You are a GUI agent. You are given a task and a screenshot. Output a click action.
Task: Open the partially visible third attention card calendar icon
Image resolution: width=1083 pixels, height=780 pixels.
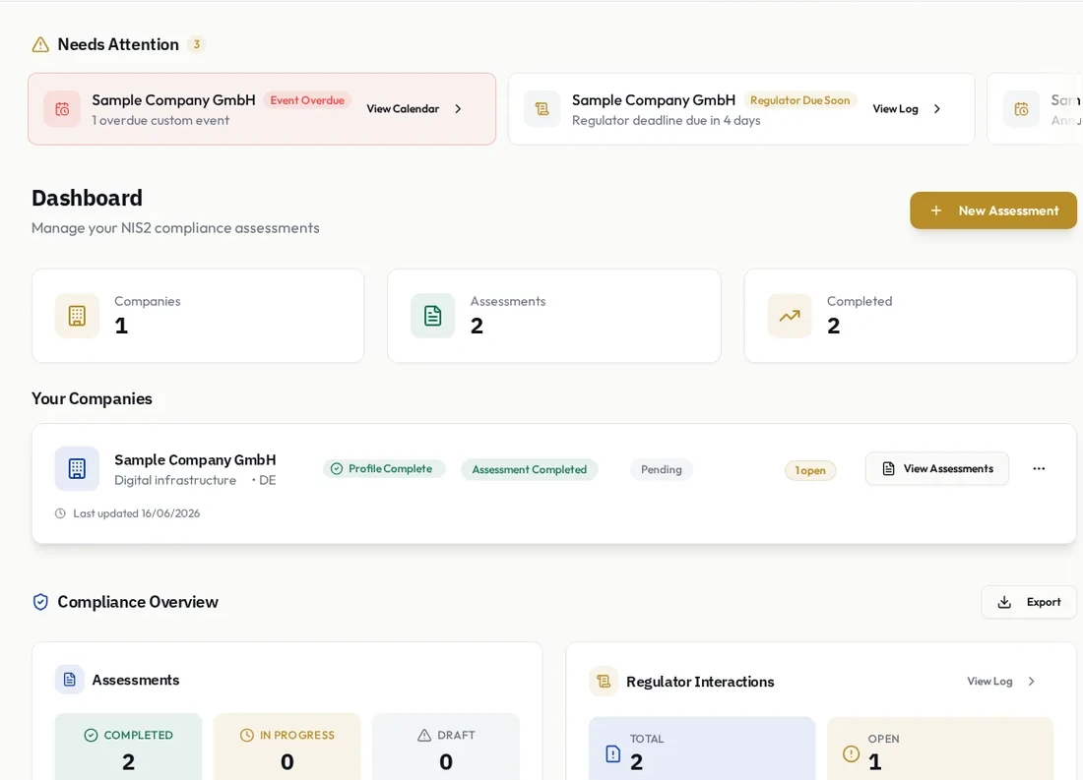tap(1022, 109)
